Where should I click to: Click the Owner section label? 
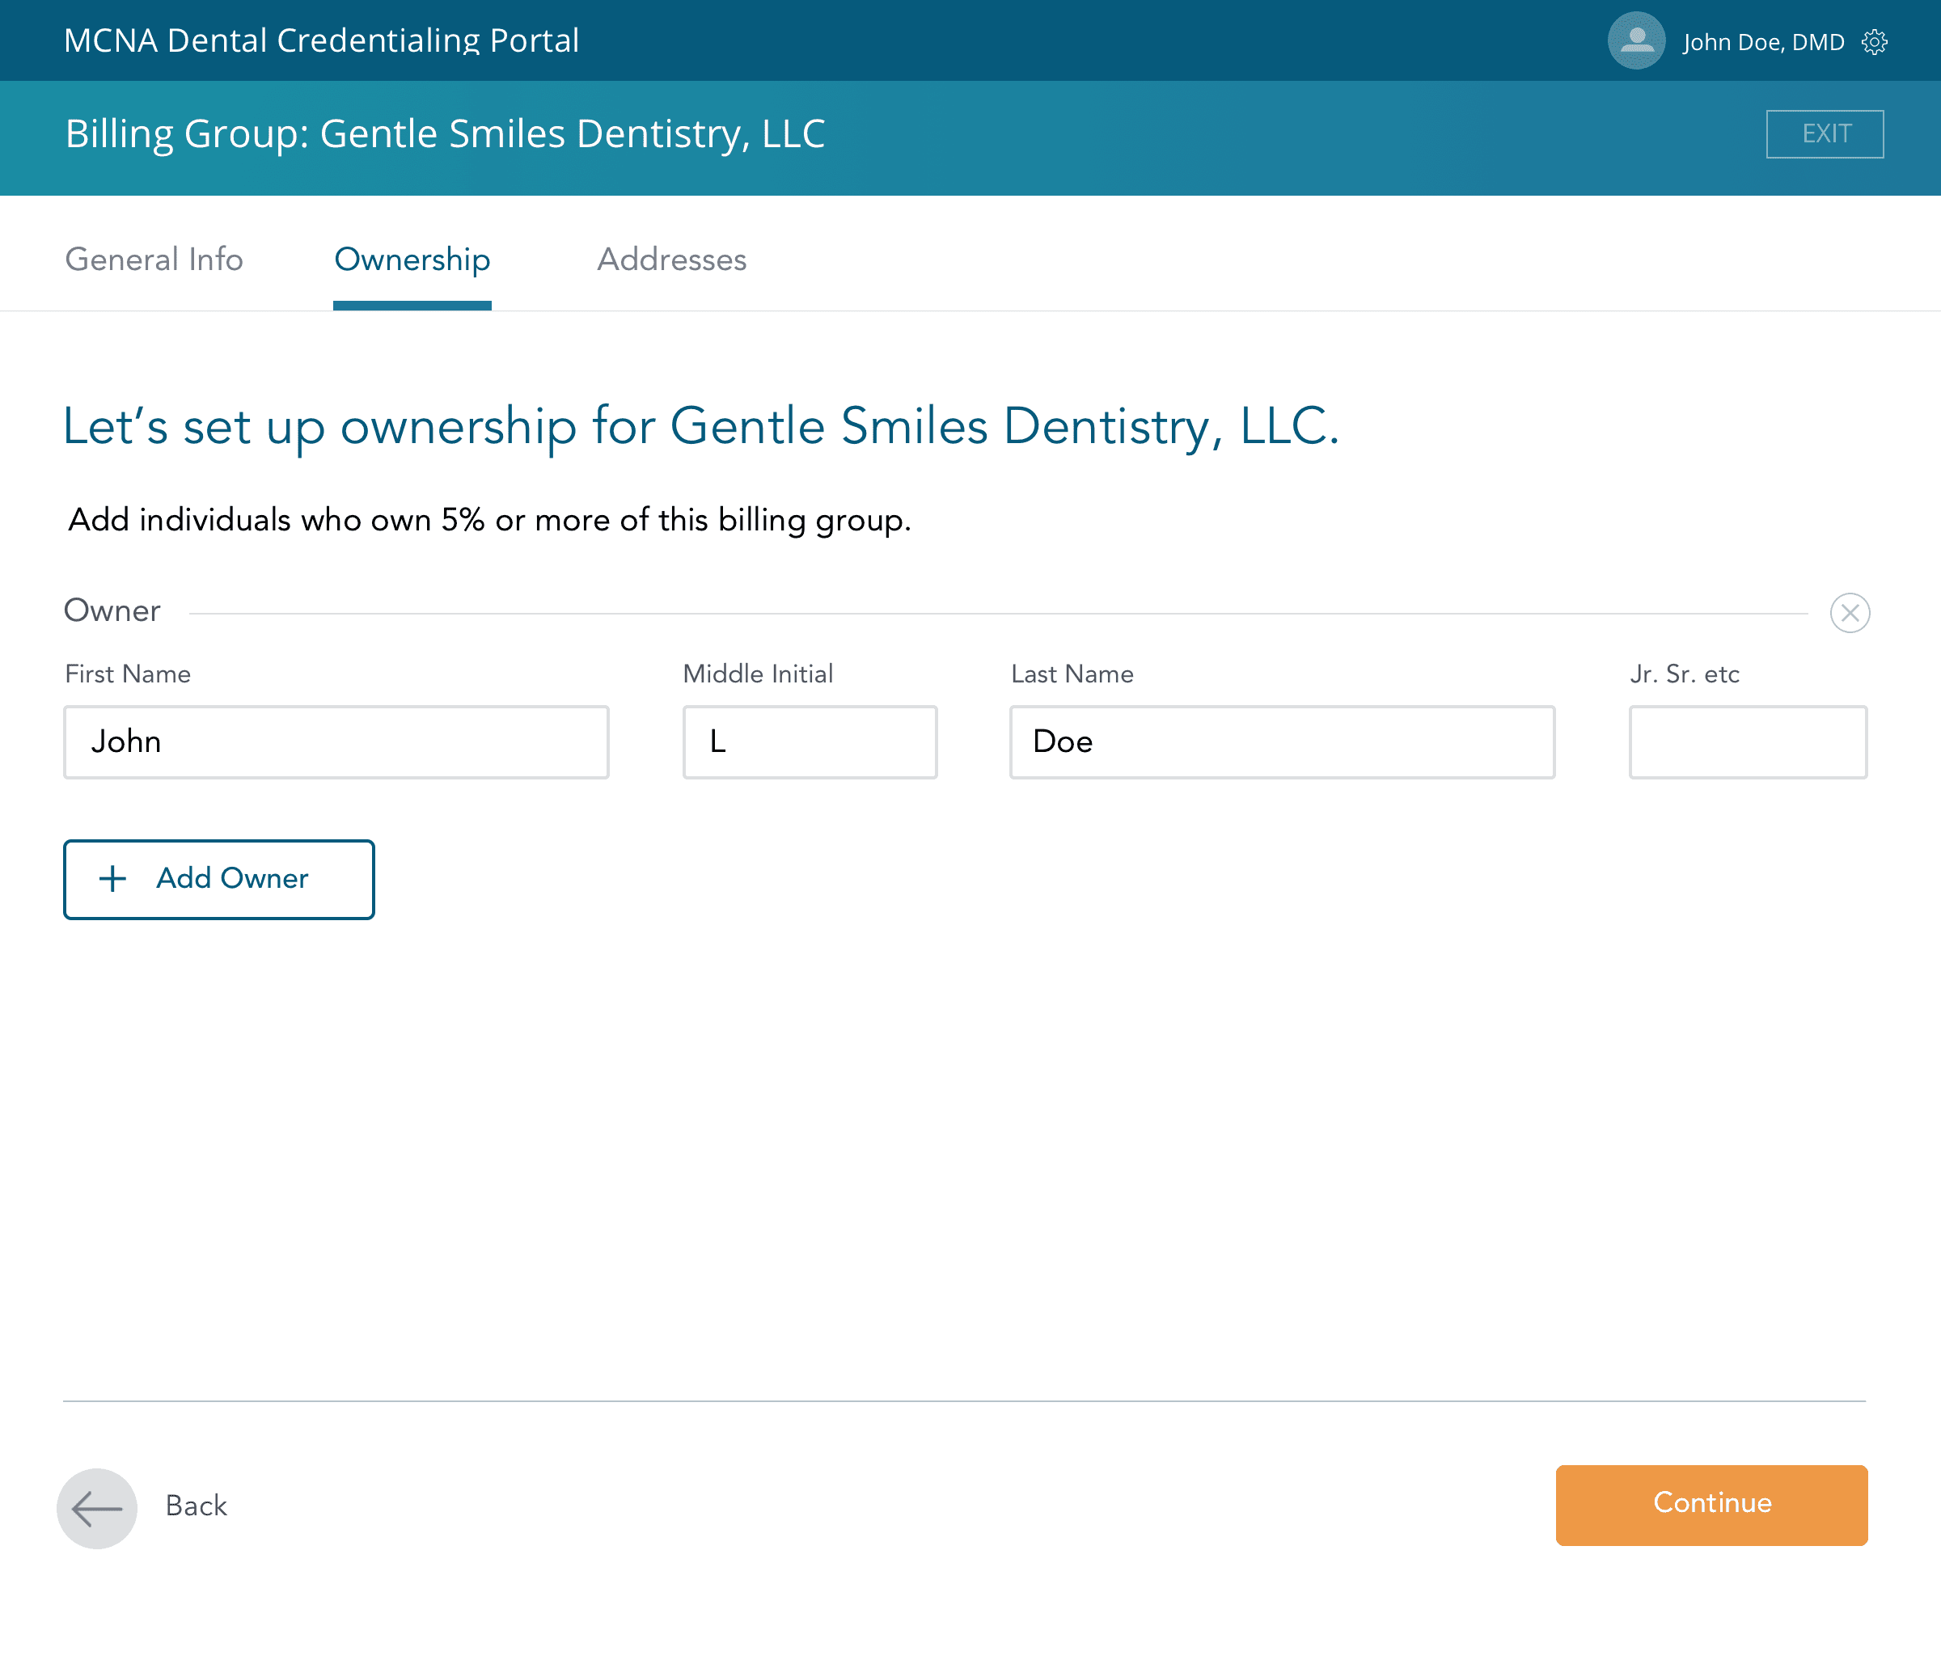click(x=112, y=610)
